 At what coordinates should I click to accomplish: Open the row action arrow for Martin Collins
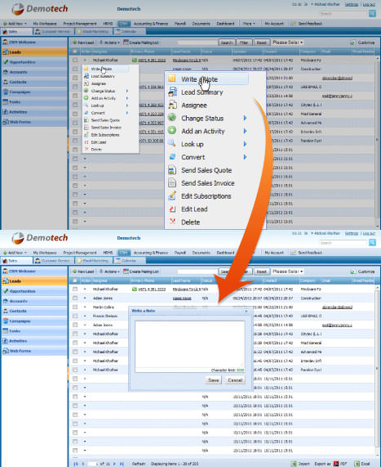click(x=85, y=307)
